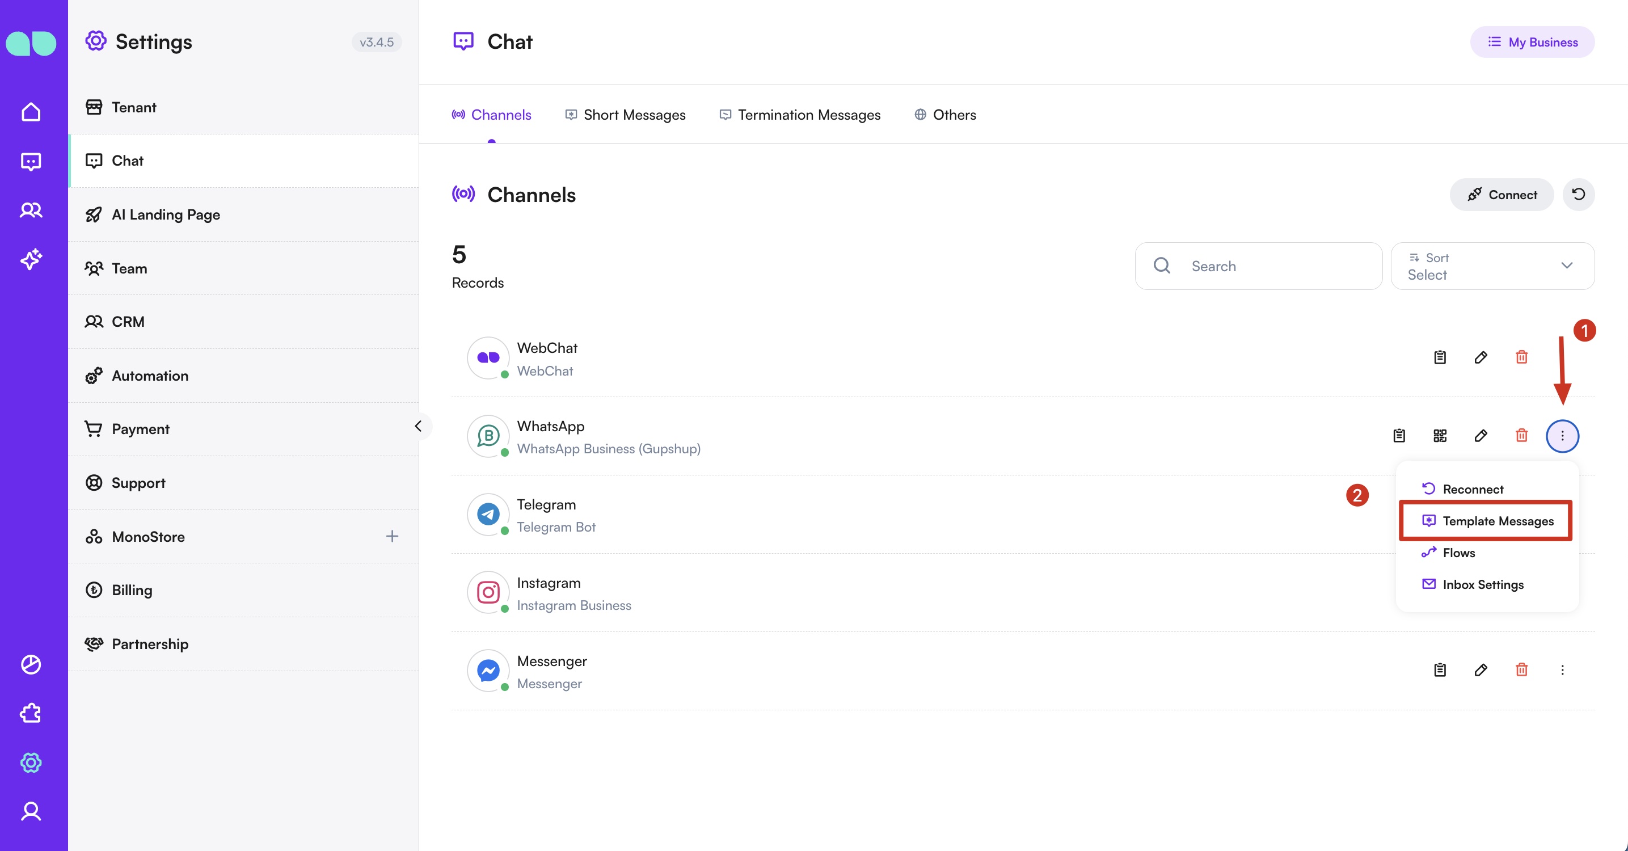Open the My Business button

click(x=1532, y=43)
